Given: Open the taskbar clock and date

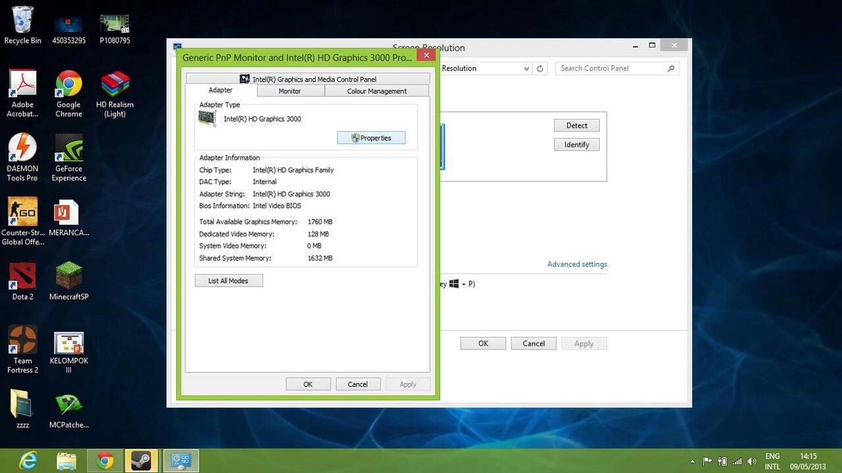Looking at the screenshot, I should tap(808, 461).
